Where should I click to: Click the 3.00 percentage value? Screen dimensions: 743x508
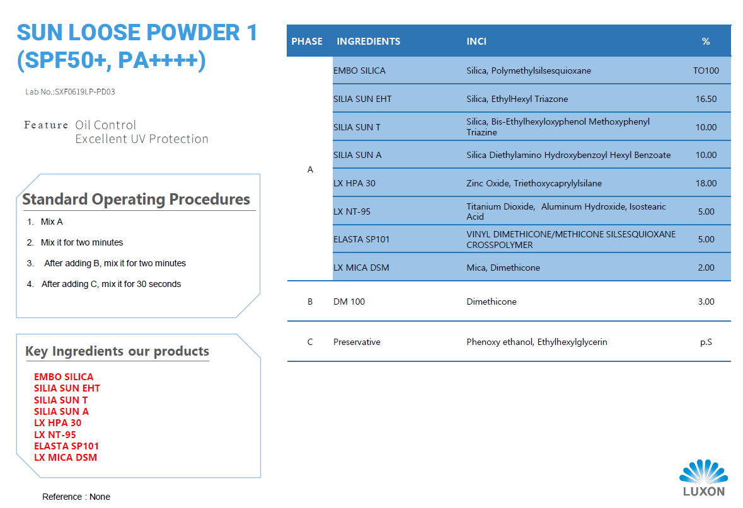pyautogui.click(x=706, y=302)
